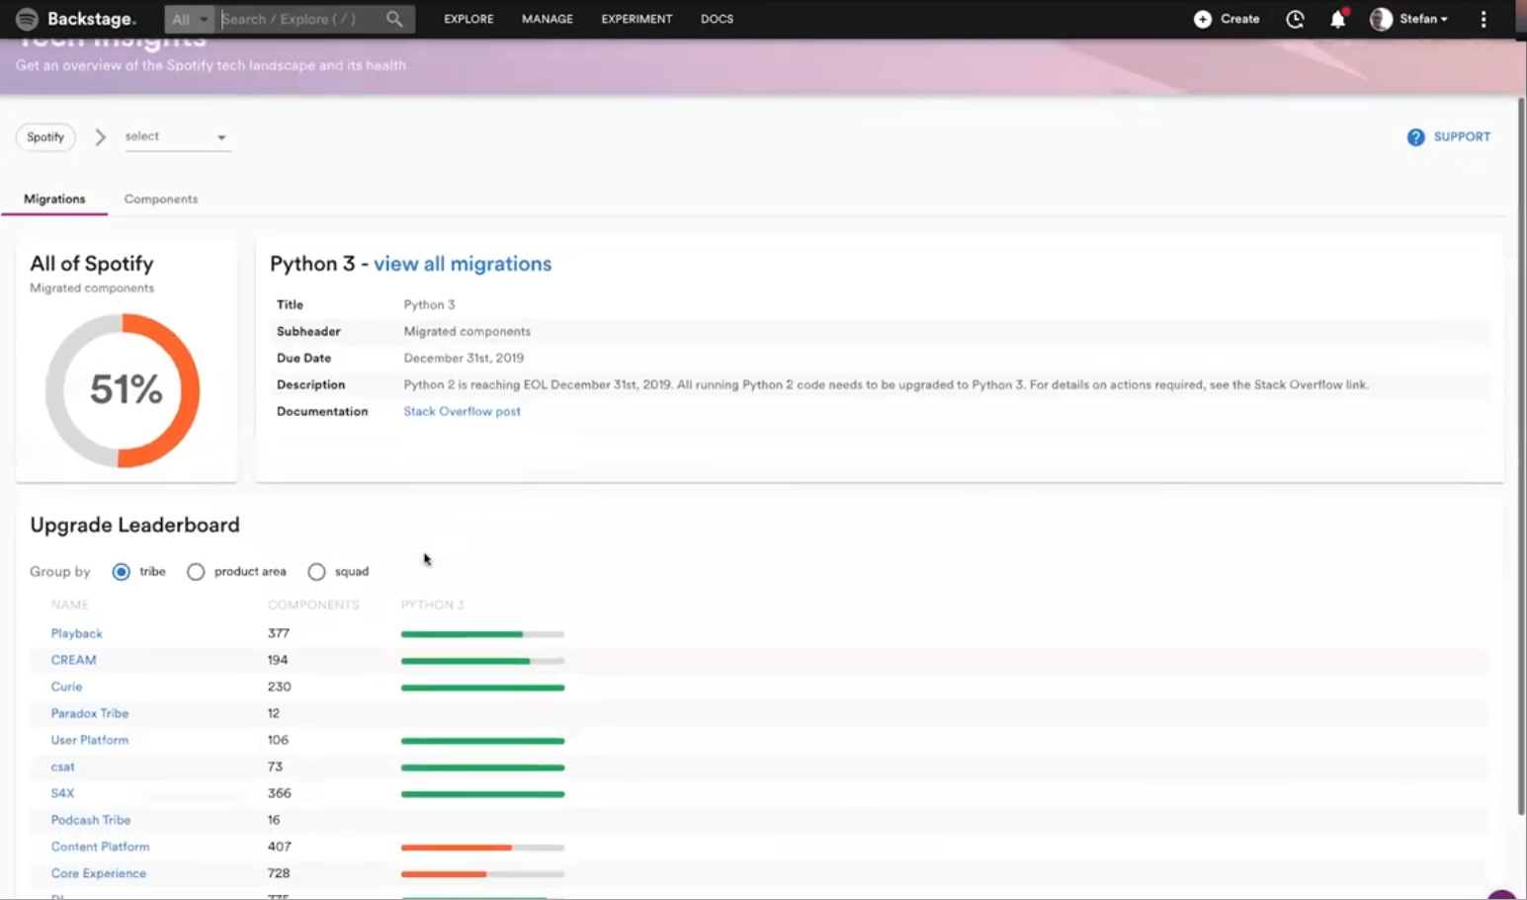
Task: Click the Search / Explore input field
Action: pyautogui.click(x=298, y=19)
